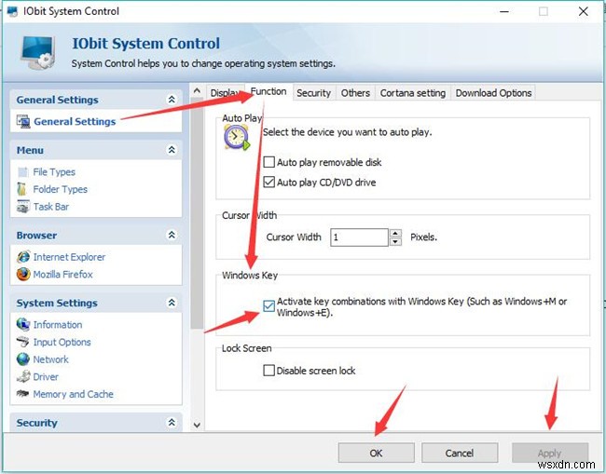Open the Security tab

(314, 93)
